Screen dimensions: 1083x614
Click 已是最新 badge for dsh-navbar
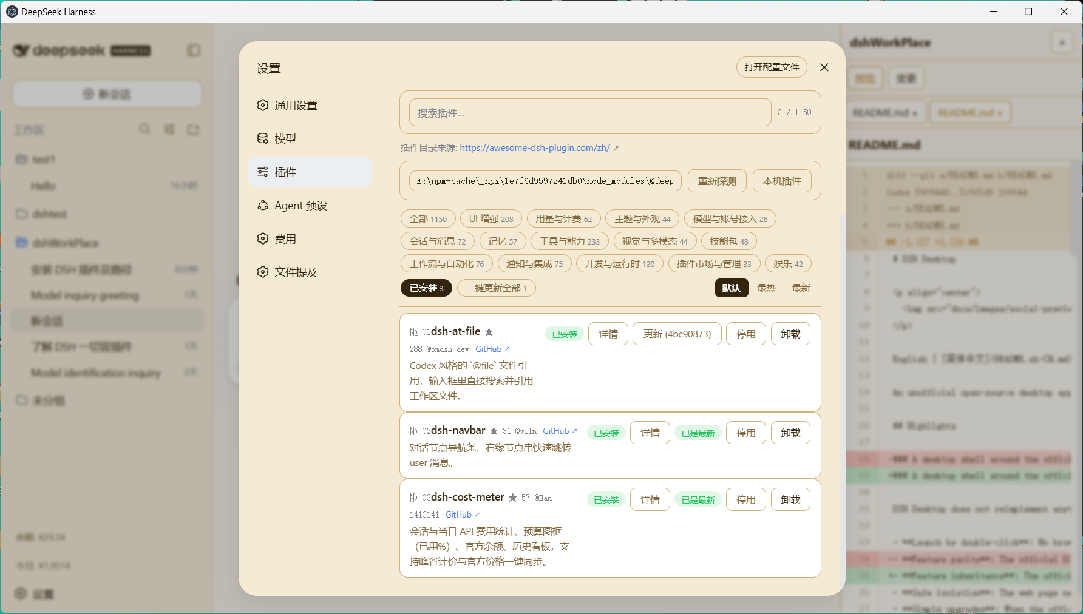click(x=698, y=433)
